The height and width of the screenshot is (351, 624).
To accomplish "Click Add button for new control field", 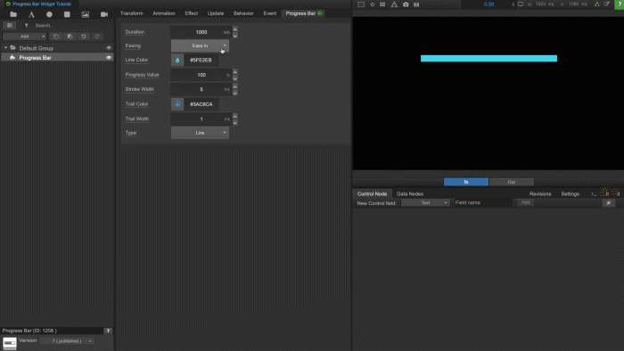I will (525, 203).
